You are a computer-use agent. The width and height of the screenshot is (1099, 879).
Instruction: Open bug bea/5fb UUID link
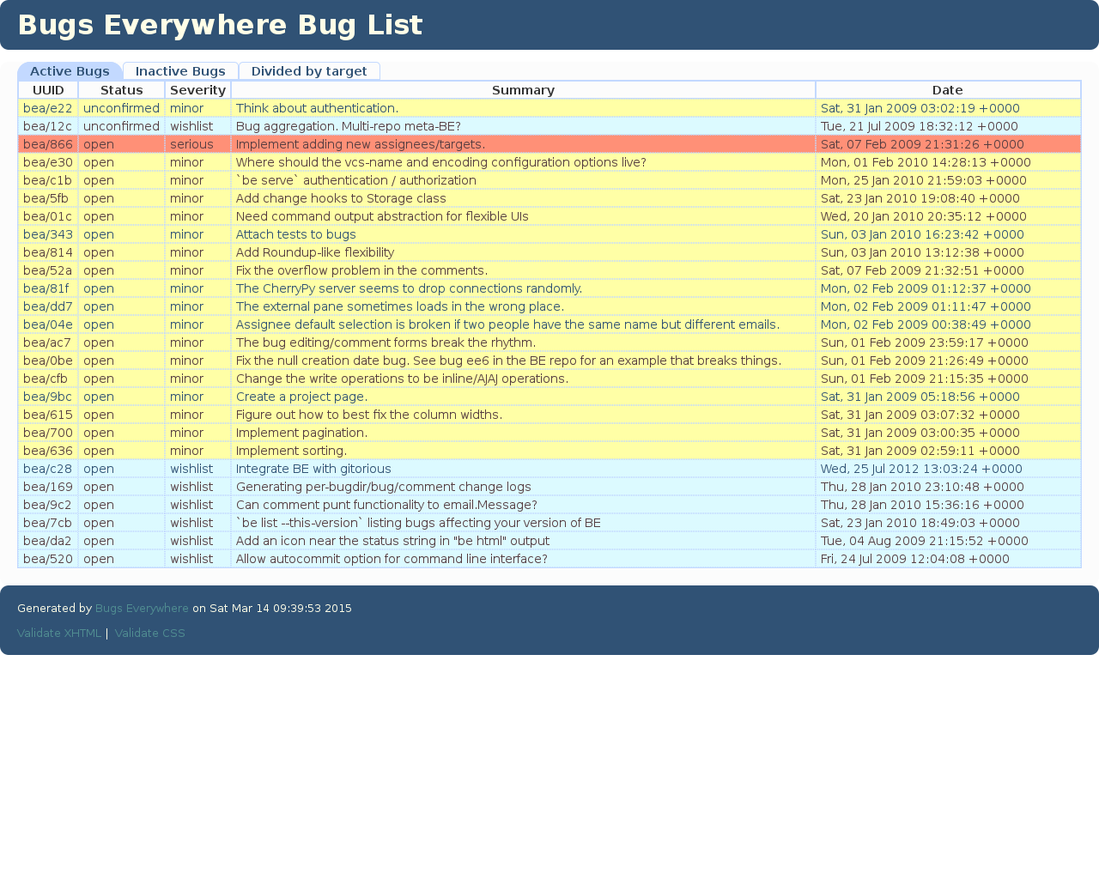pyautogui.click(x=46, y=198)
